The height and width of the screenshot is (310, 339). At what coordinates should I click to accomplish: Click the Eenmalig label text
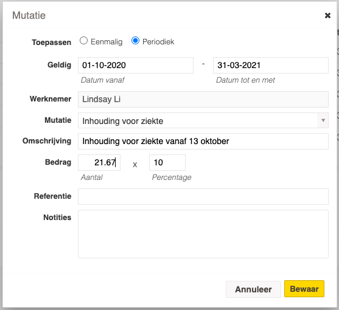point(107,42)
